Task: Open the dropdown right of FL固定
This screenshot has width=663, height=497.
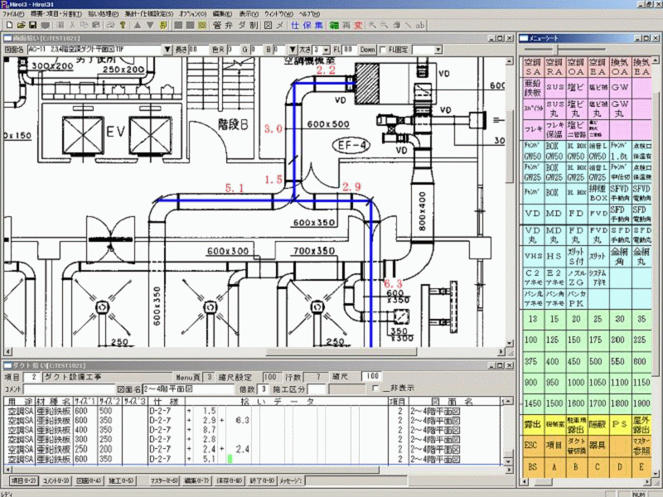Action: pos(437,50)
